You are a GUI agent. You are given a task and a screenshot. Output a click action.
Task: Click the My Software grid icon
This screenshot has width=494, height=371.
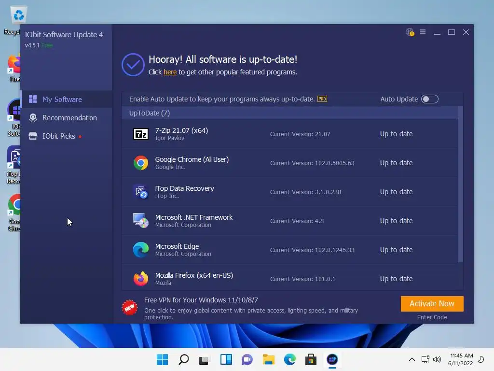(x=33, y=99)
